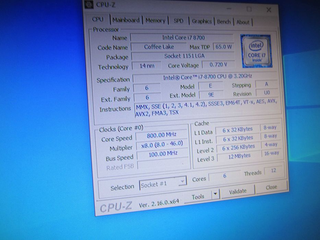Click the Intel Core i7 logo badge

pos(256,51)
